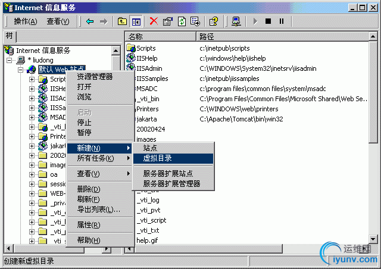Click the Help question mark icon

214,21
